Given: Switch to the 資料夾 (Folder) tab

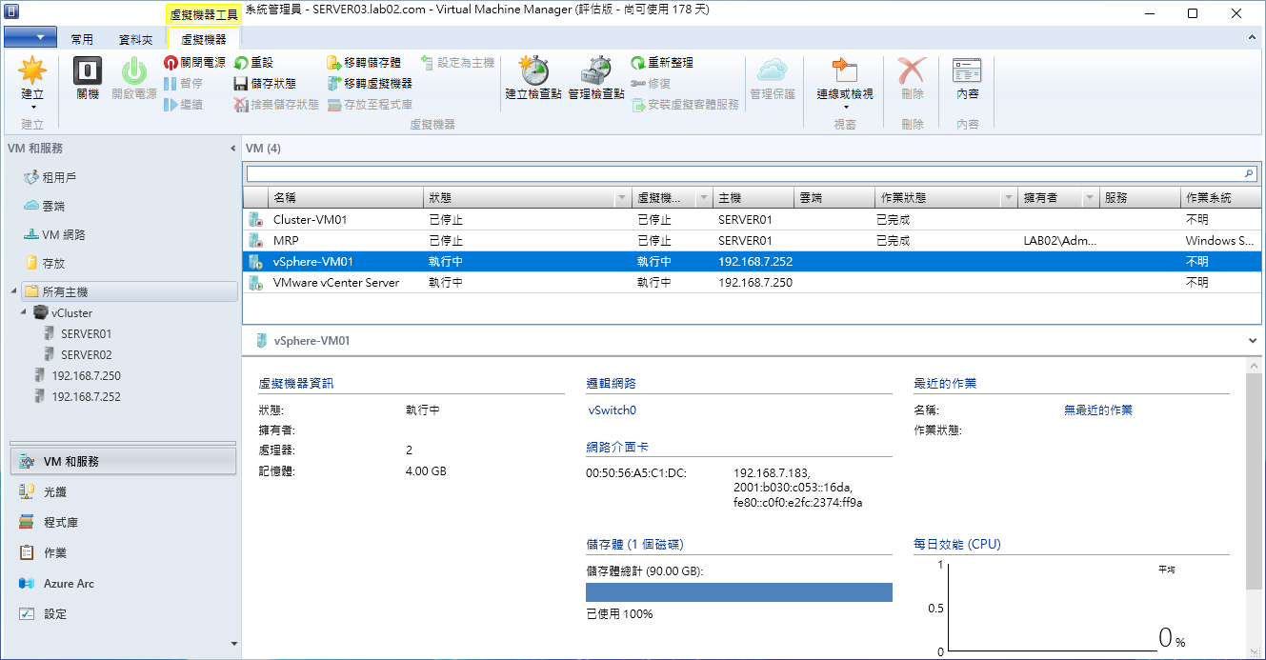Looking at the screenshot, I should point(135,39).
